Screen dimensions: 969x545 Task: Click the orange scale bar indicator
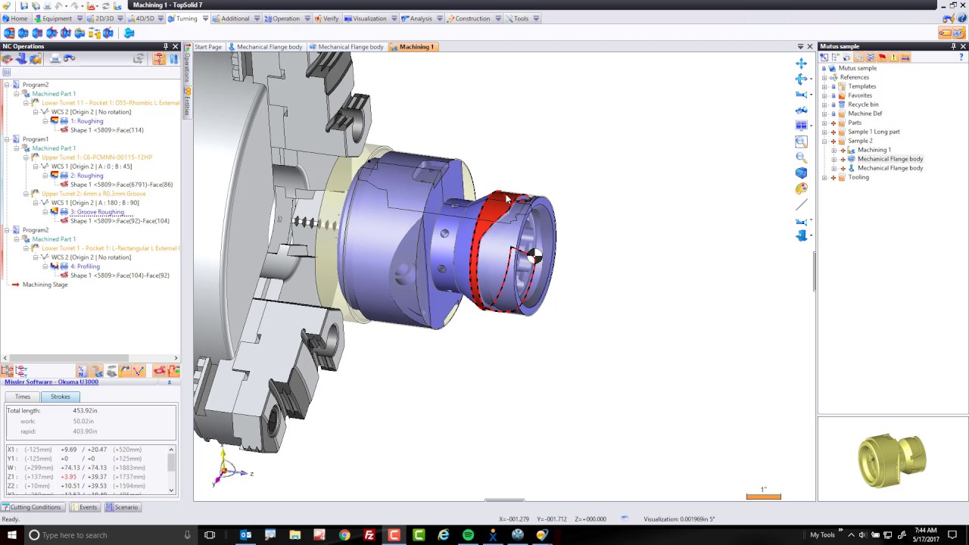763,496
